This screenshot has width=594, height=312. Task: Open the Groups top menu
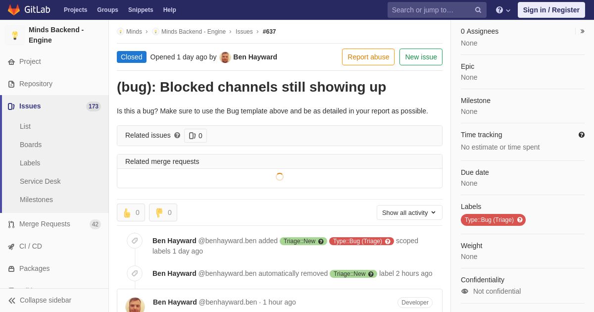[x=107, y=10]
